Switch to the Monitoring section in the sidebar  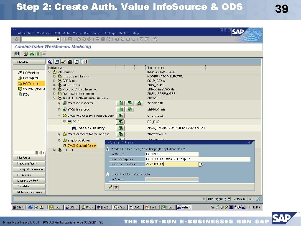point(29,158)
